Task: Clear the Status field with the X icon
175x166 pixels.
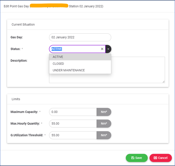Action: coord(102,49)
